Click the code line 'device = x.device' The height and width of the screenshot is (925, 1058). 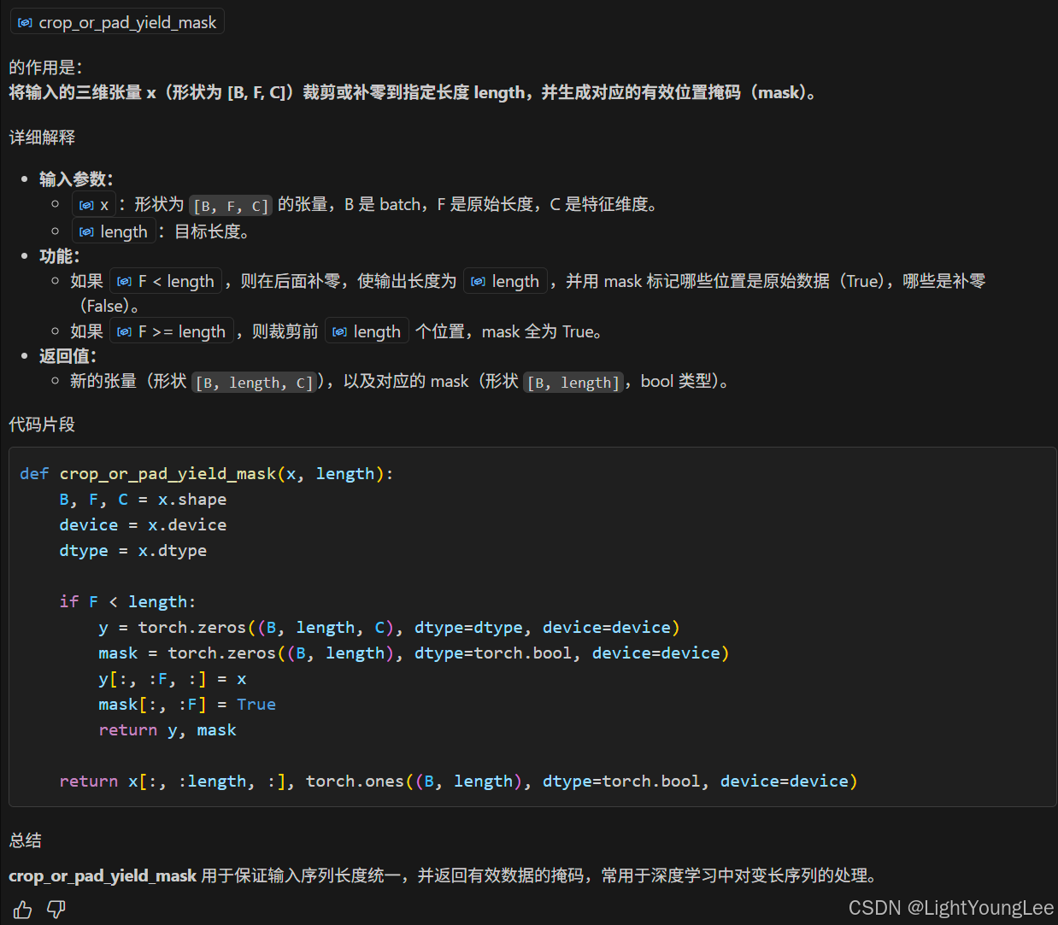(x=143, y=525)
